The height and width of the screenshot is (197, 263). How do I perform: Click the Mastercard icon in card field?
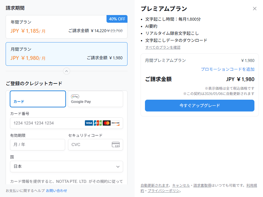(107, 123)
